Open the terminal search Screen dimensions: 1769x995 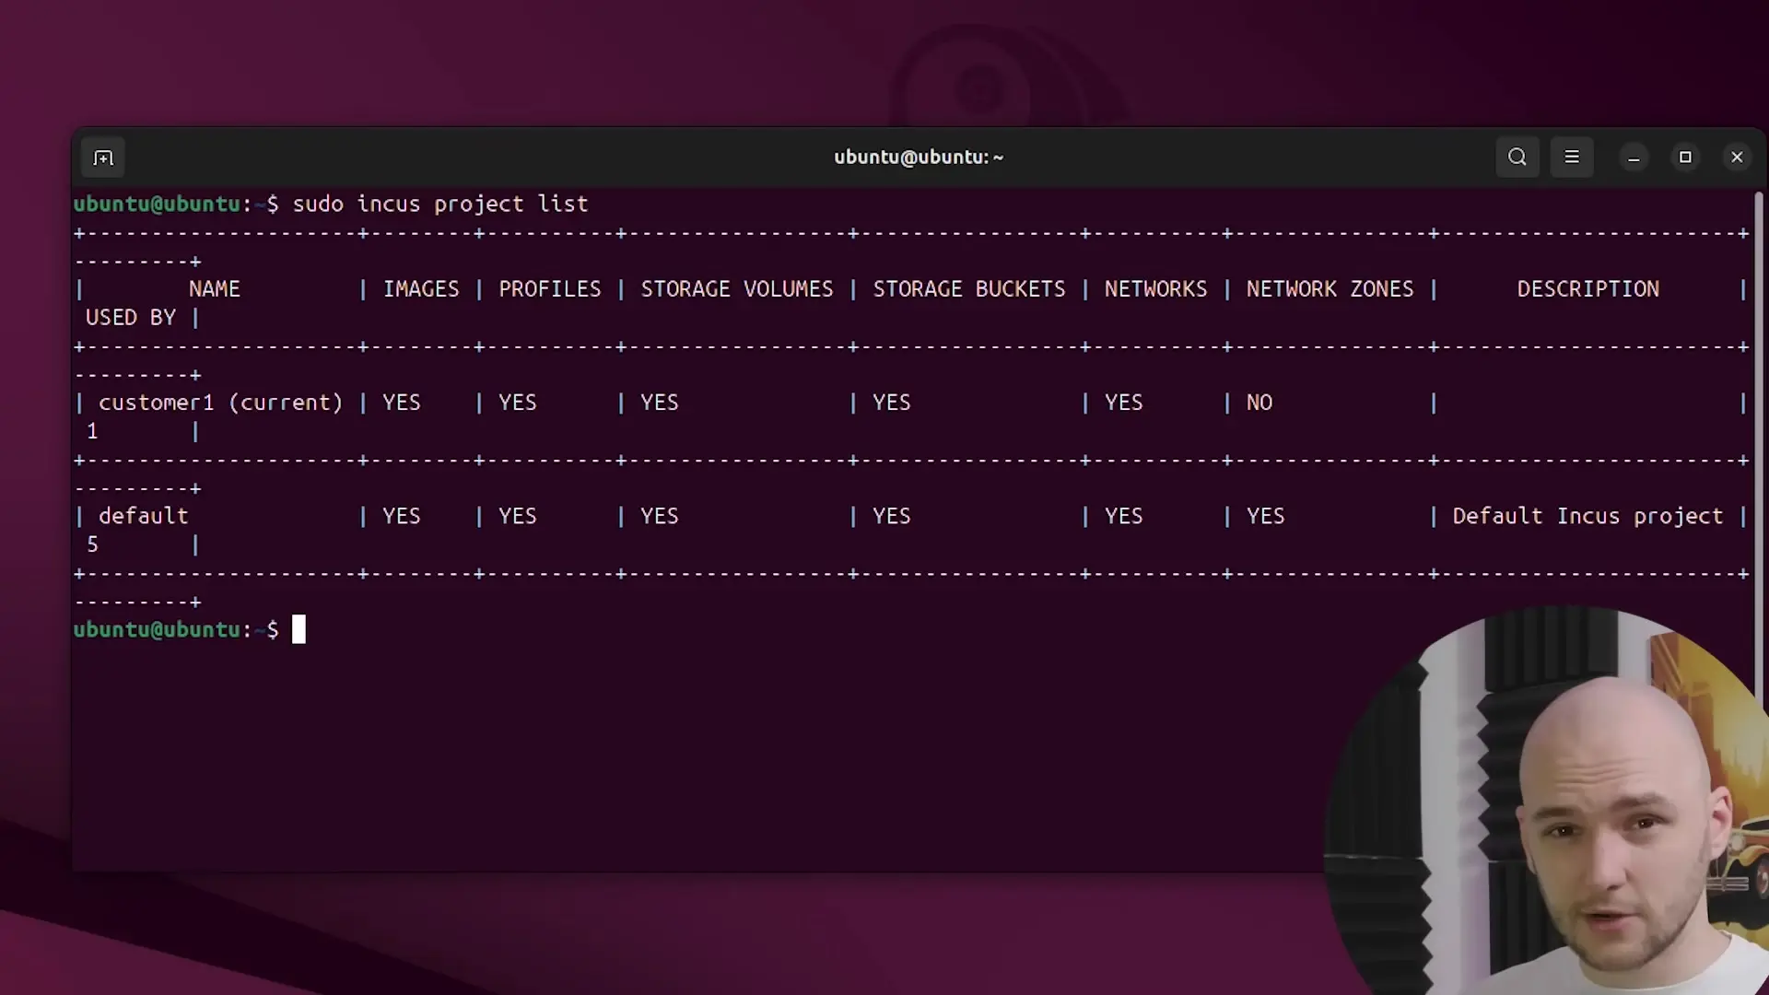tap(1517, 158)
